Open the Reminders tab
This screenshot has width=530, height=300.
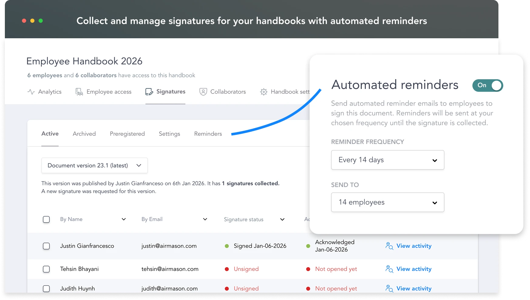(x=208, y=134)
